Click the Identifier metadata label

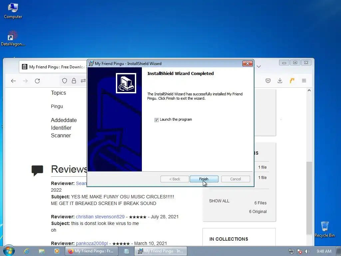click(x=61, y=128)
